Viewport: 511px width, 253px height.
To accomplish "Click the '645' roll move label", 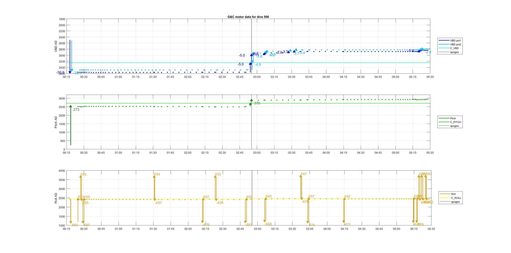I will coord(269,196).
